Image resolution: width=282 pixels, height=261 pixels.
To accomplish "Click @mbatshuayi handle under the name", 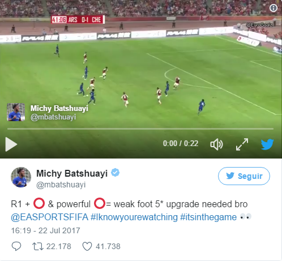I will pyautogui.click(x=61, y=185).
